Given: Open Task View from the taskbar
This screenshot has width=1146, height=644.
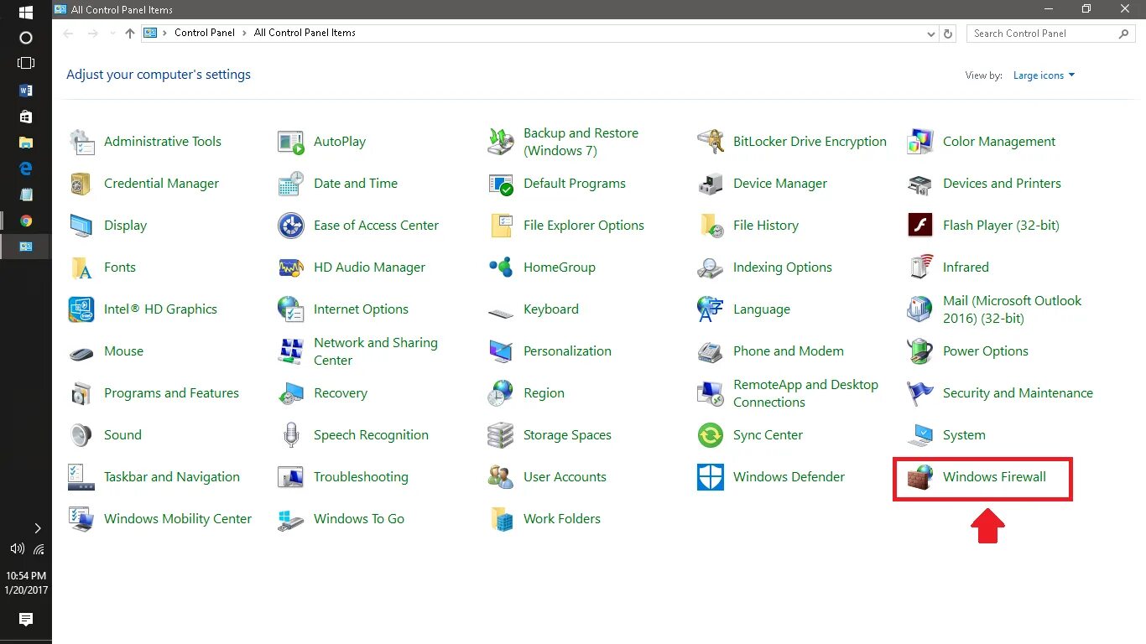Looking at the screenshot, I should (25, 63).
